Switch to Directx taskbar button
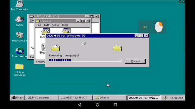The image size is (195, 109). [x=110, y=97]
